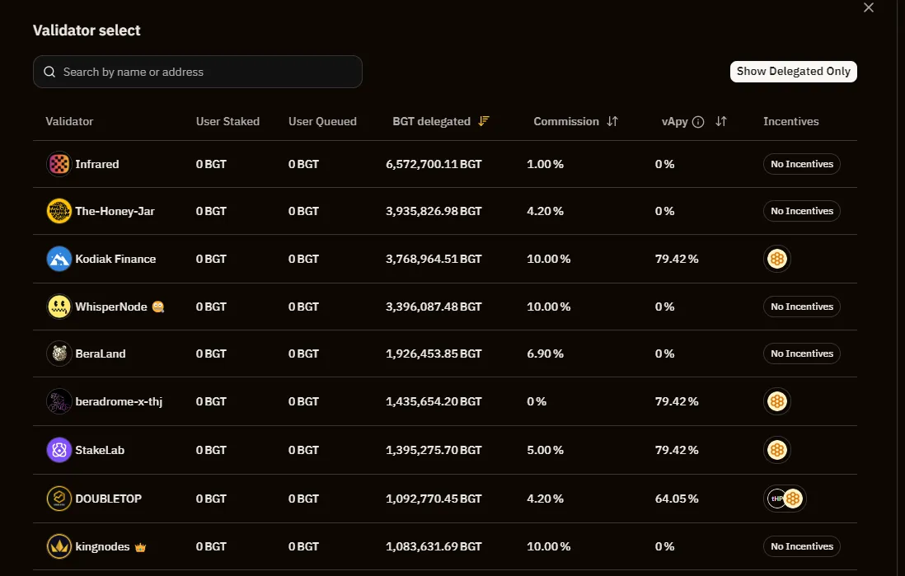Toggle the Show Delegated Only filter
Screen dimensions: 905x576
click(793, 72)
